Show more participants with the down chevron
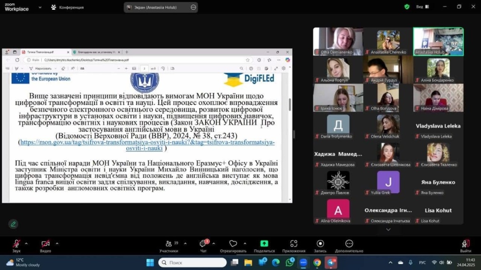The image size is (481, 270). [388, 230]
